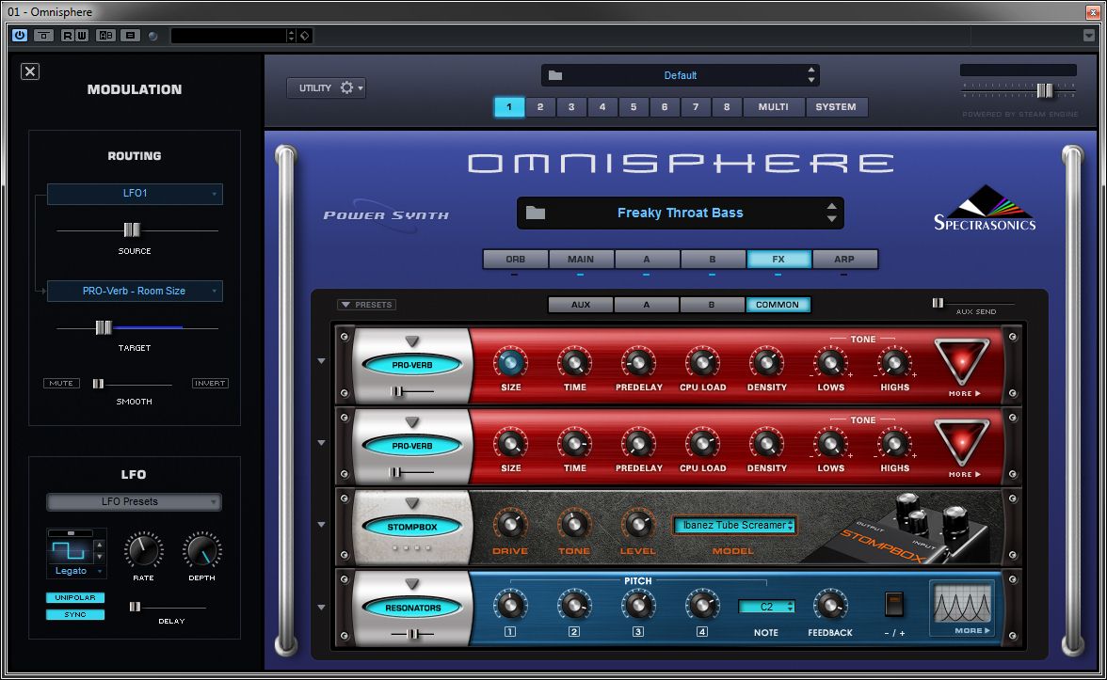The height and width of the screenshot is (680, 1107).
Task: Toggle the host Read automation R button
Action: coord(68,36)
